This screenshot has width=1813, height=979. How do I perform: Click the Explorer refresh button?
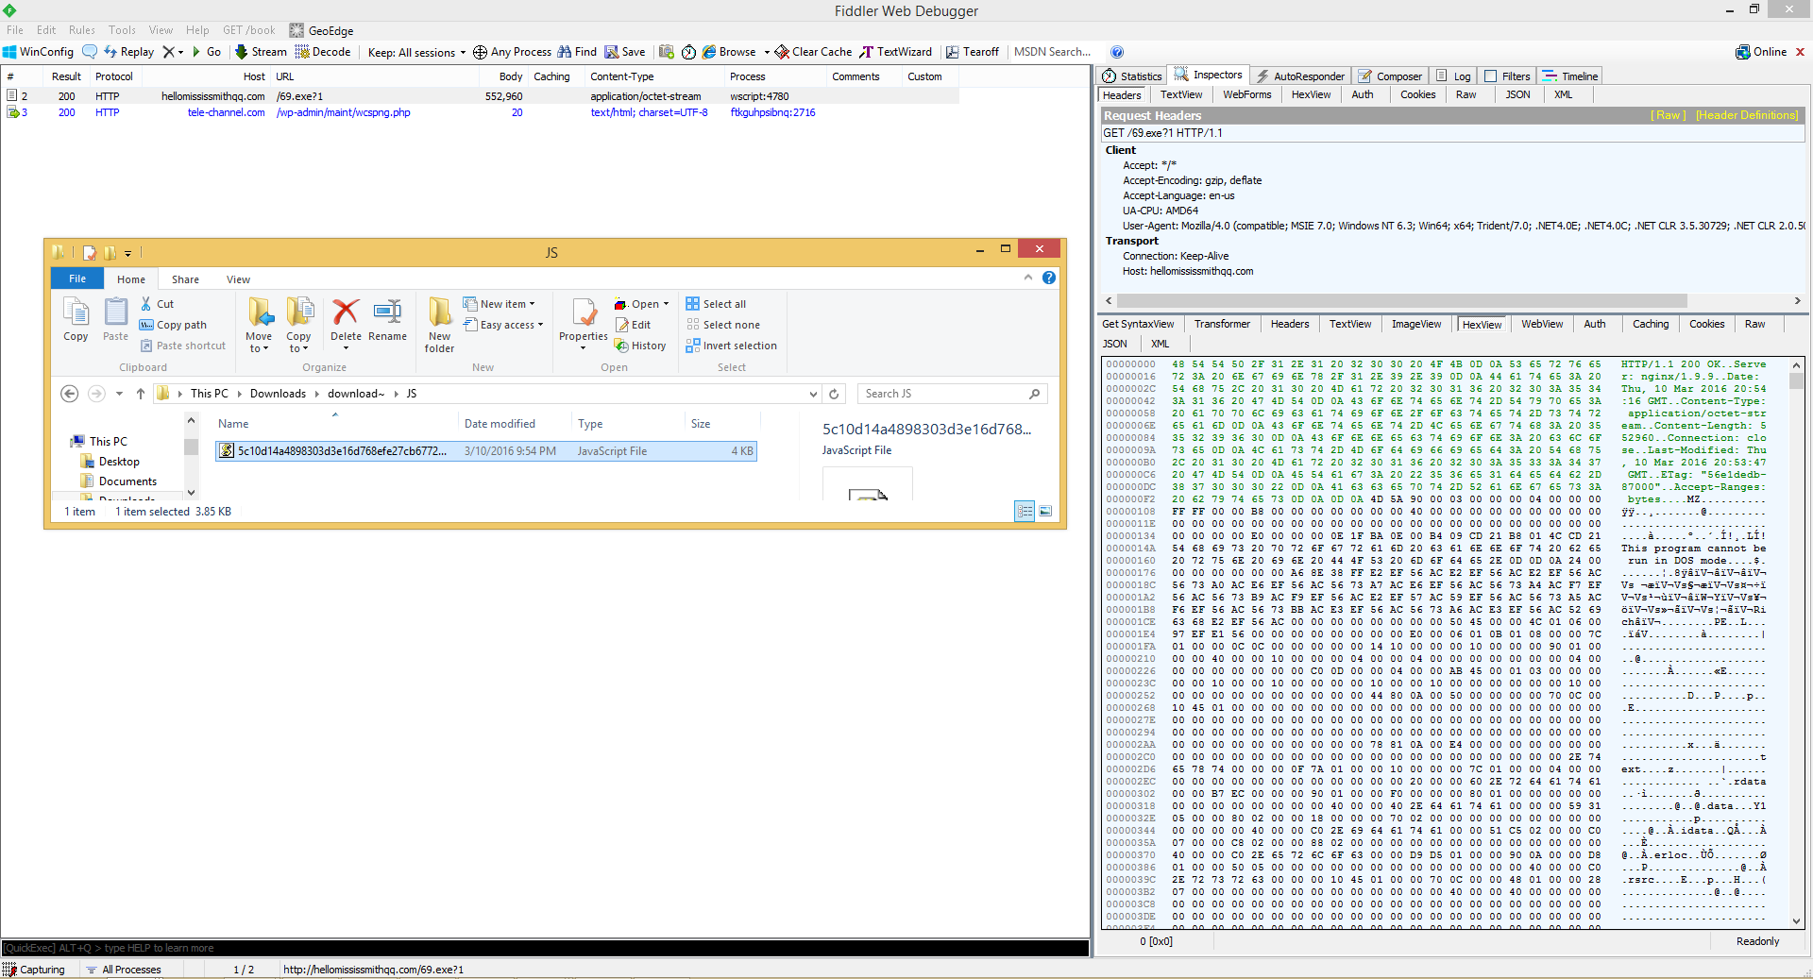click(834, 394)
